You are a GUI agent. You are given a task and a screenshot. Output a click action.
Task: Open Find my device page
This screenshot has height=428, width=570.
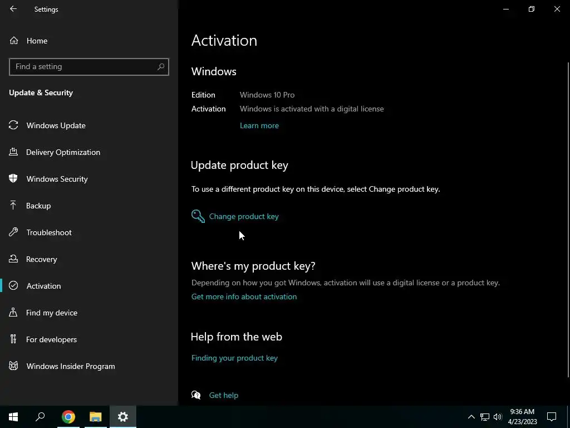[x=89, y=313]
